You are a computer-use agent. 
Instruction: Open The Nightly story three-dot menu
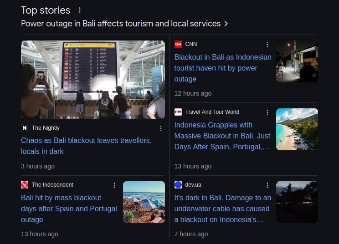(161, 128)
